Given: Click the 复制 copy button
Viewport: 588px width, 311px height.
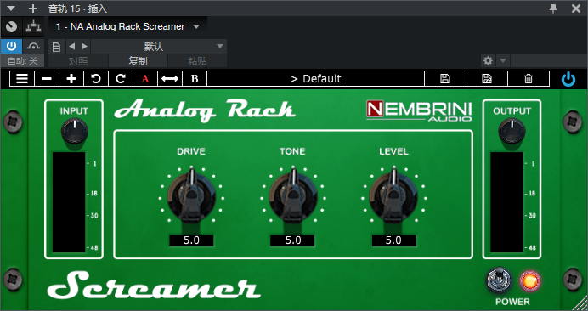Looking at the screenshot, I should click(138, 61).
